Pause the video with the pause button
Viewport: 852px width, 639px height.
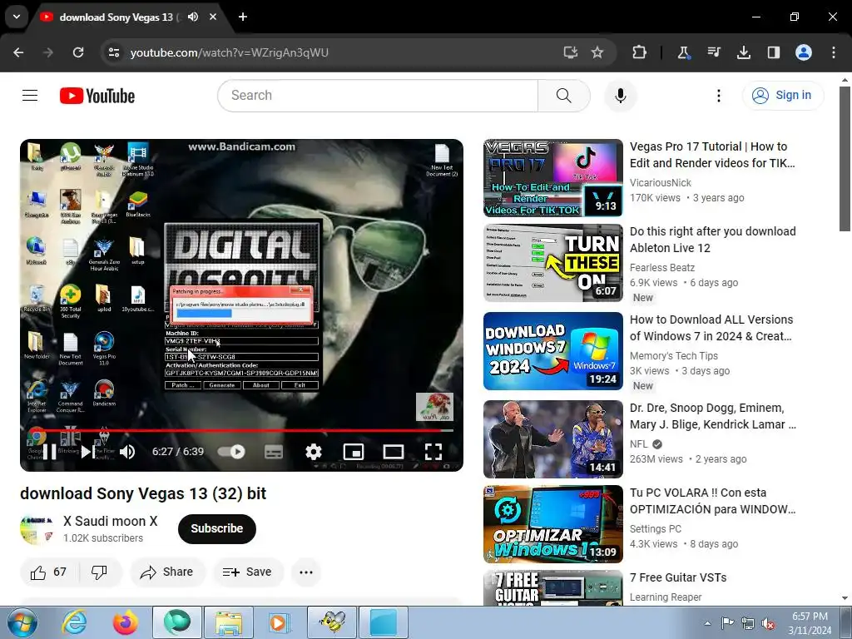click(x=50, y=452)
